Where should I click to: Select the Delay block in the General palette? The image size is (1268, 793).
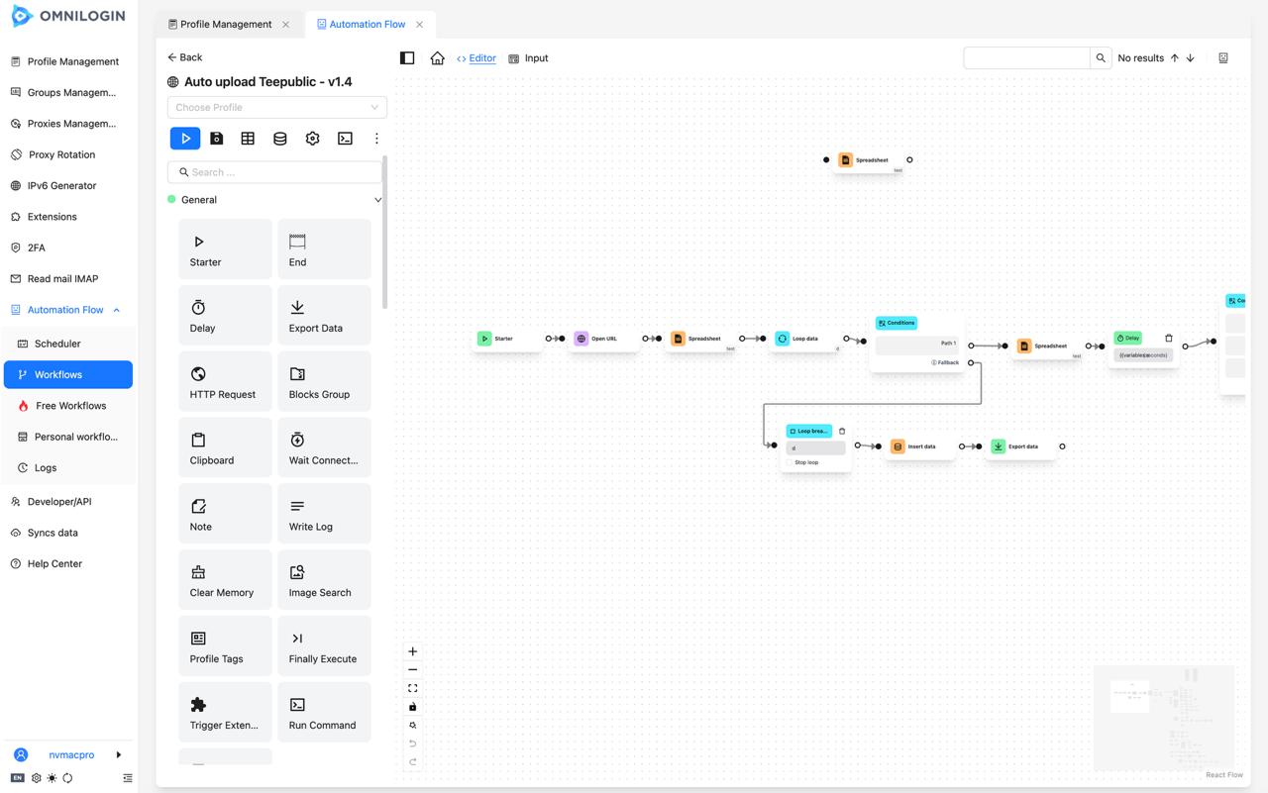(225, 316)
